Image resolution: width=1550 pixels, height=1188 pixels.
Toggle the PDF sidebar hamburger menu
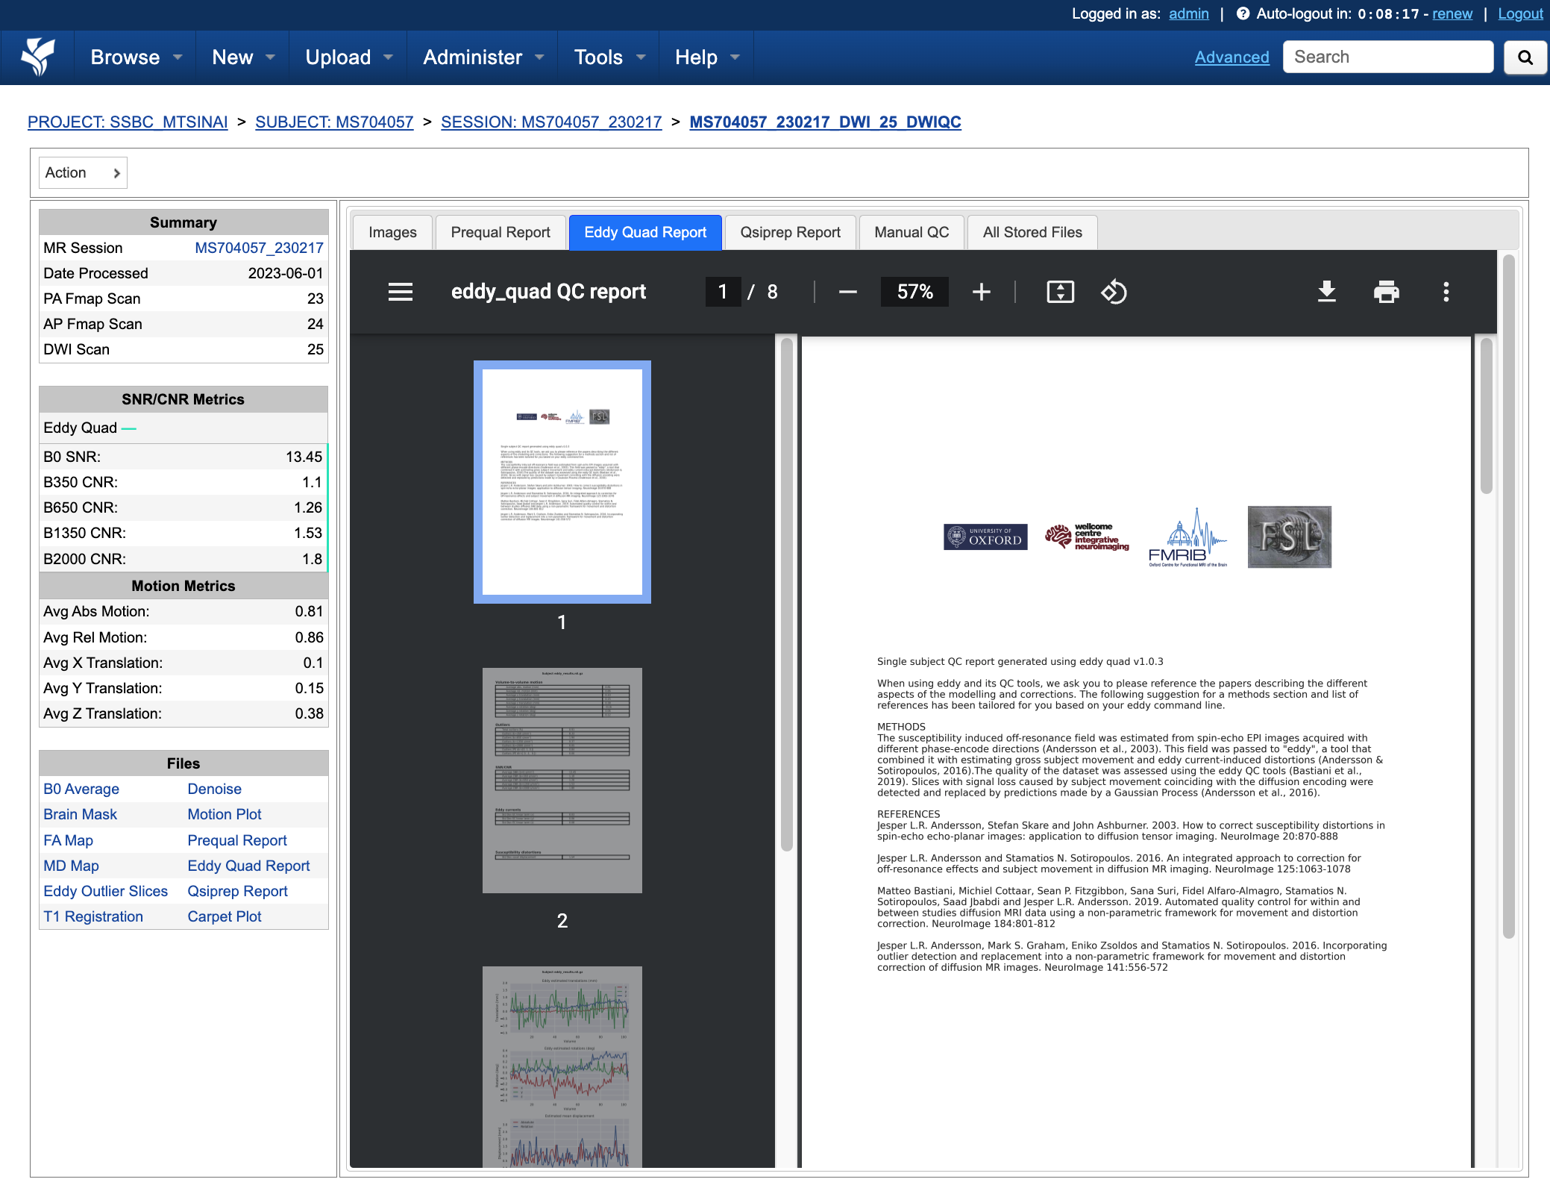(x=401, y=292)
